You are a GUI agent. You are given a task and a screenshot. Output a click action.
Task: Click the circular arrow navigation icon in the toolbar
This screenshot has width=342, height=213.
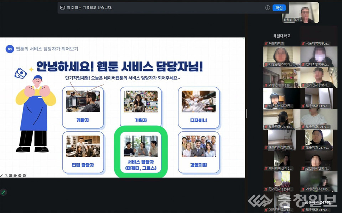pyautogui.click(x=24, y=175)
